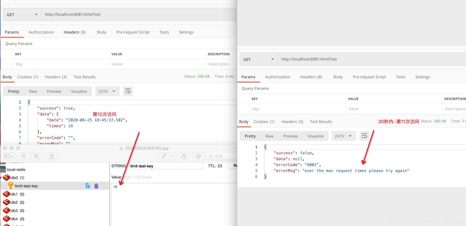Open the GET method dropdown in left request
The width and height of the screenshot is (466, 226).
22,15
